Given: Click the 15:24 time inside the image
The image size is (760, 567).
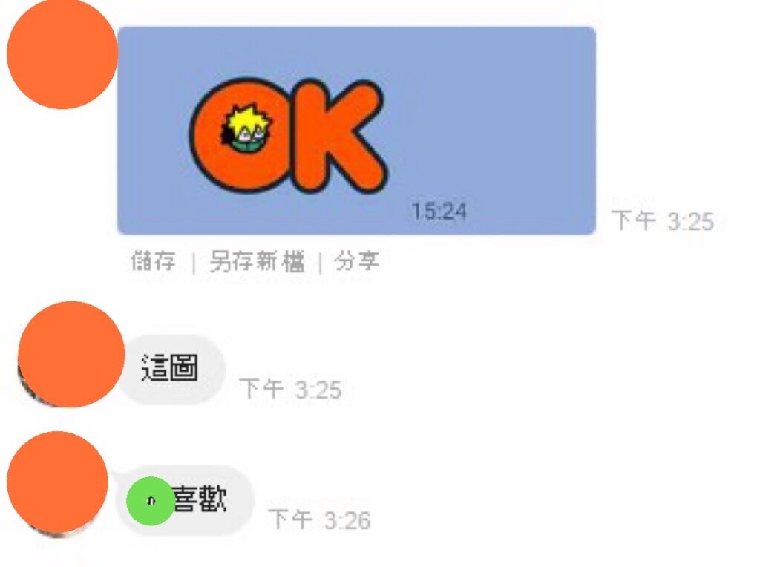Looking at the screenshot, I should coord(439,212).
